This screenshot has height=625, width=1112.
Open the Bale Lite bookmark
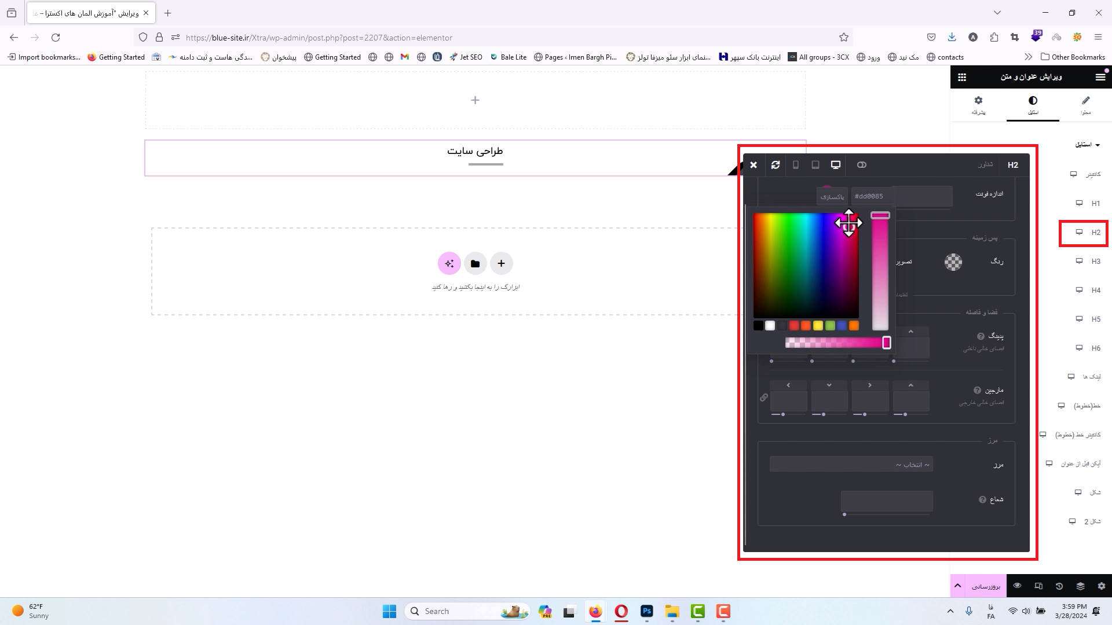coord(508,57)
